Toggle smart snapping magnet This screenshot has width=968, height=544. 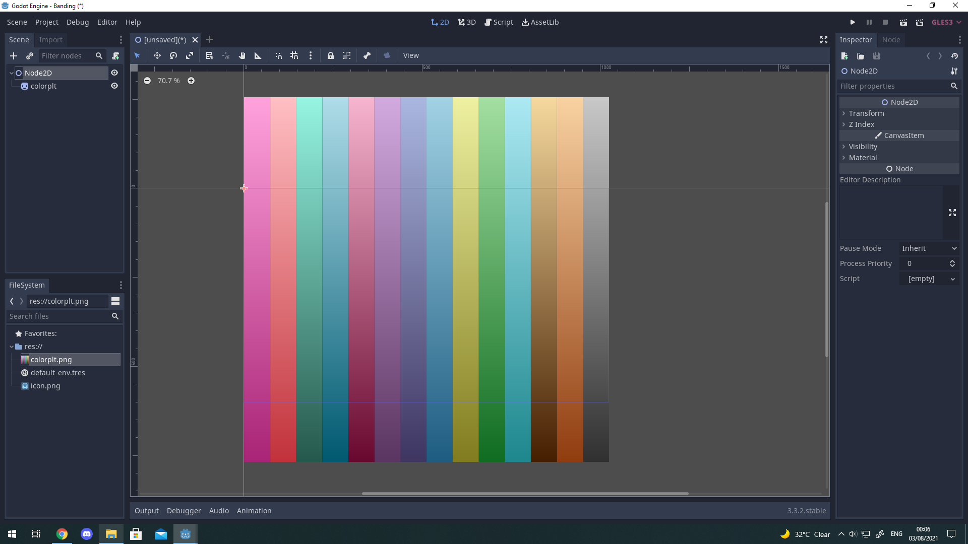click(278, 55)
